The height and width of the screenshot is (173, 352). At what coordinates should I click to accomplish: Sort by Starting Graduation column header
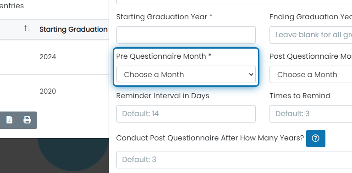pyautogui.click(x=73, y=29)
